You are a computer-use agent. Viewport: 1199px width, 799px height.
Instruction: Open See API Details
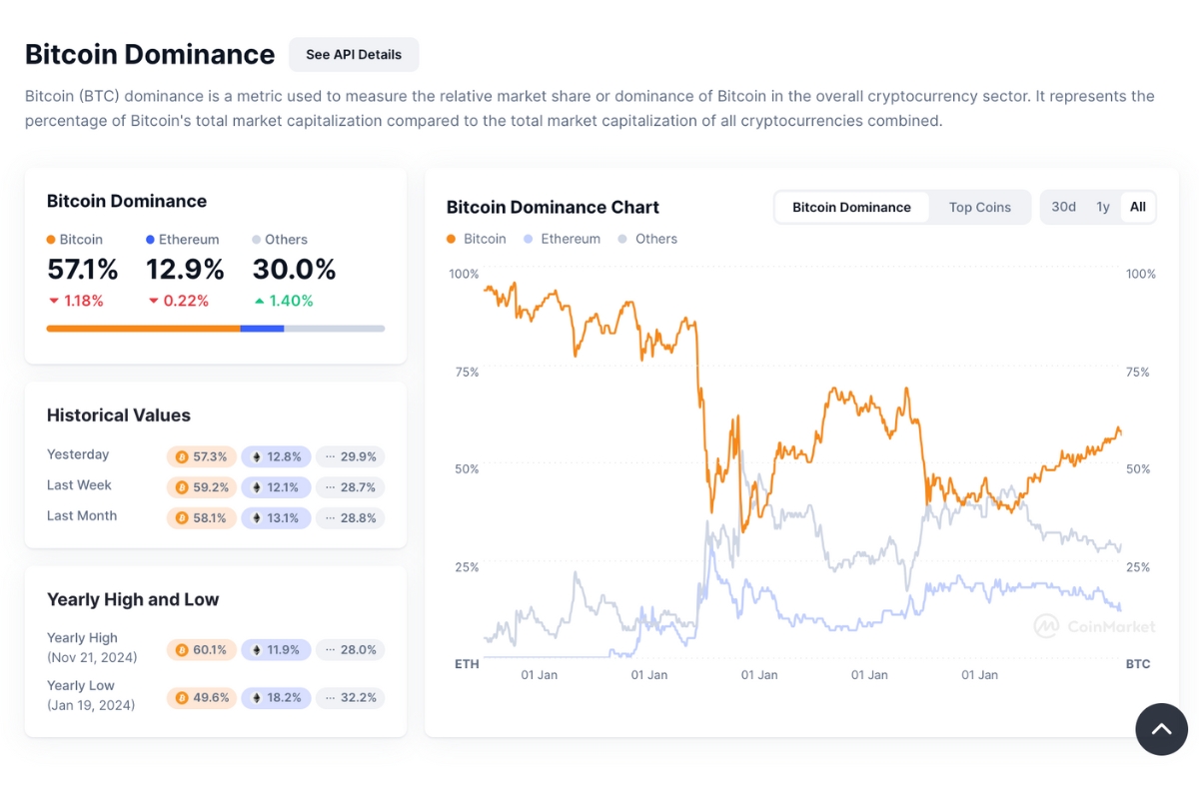click(354, 55)
